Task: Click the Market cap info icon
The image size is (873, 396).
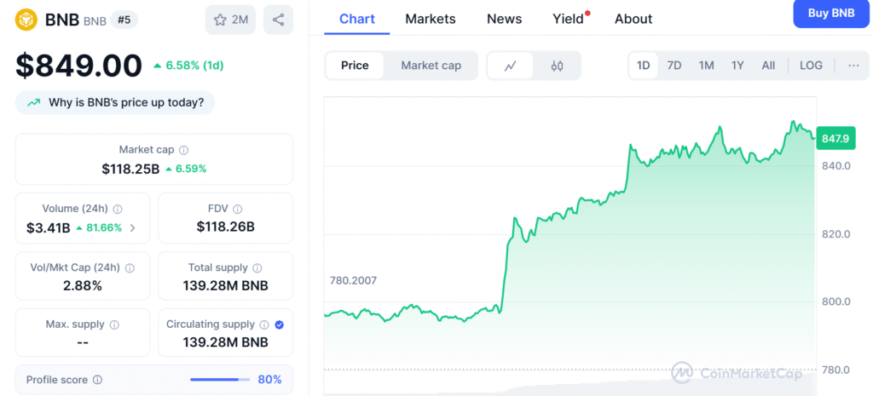Action: (x=183, y=150)
